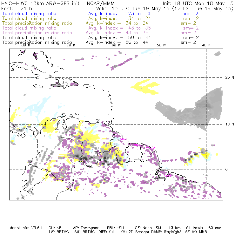The height and width of the screenshot is (235, 235).
Task: Click the '10 N' latitude label
Action: click(230, 124)
